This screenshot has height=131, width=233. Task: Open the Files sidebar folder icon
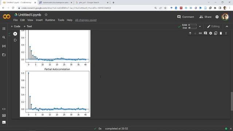coord(4,55)
